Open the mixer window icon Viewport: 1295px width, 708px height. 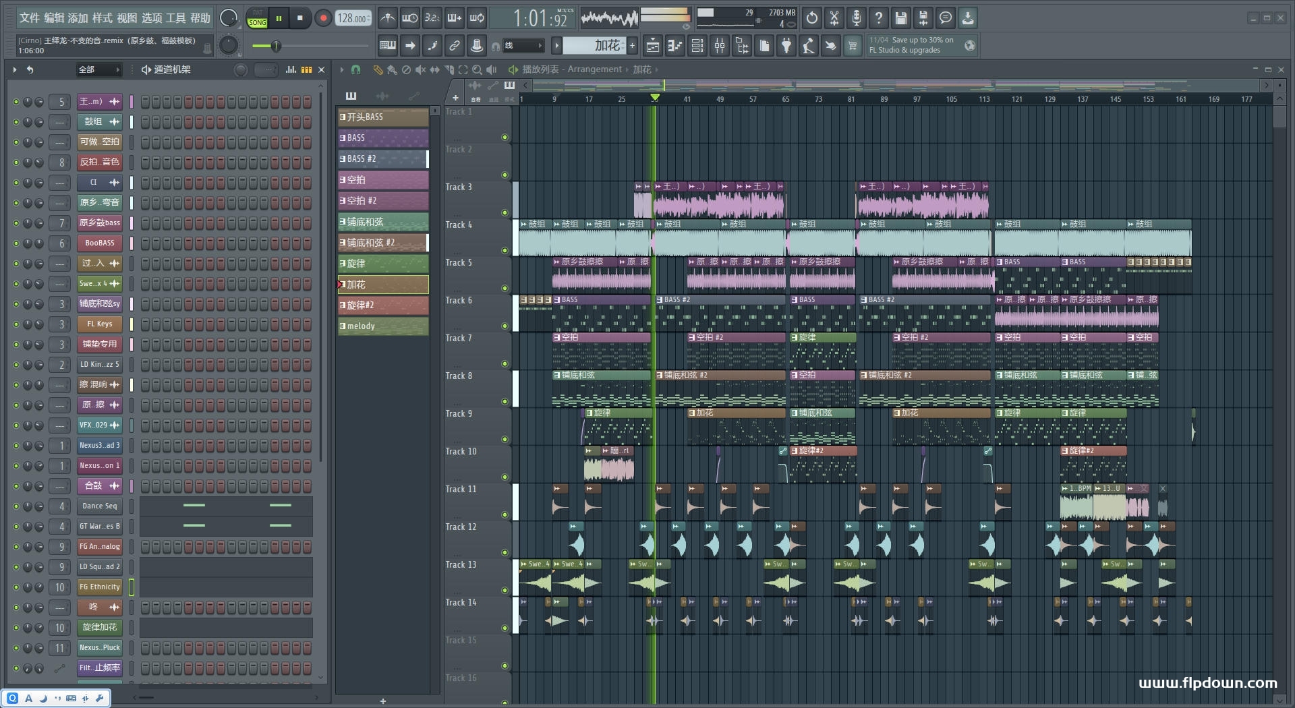tap(720, 46)
